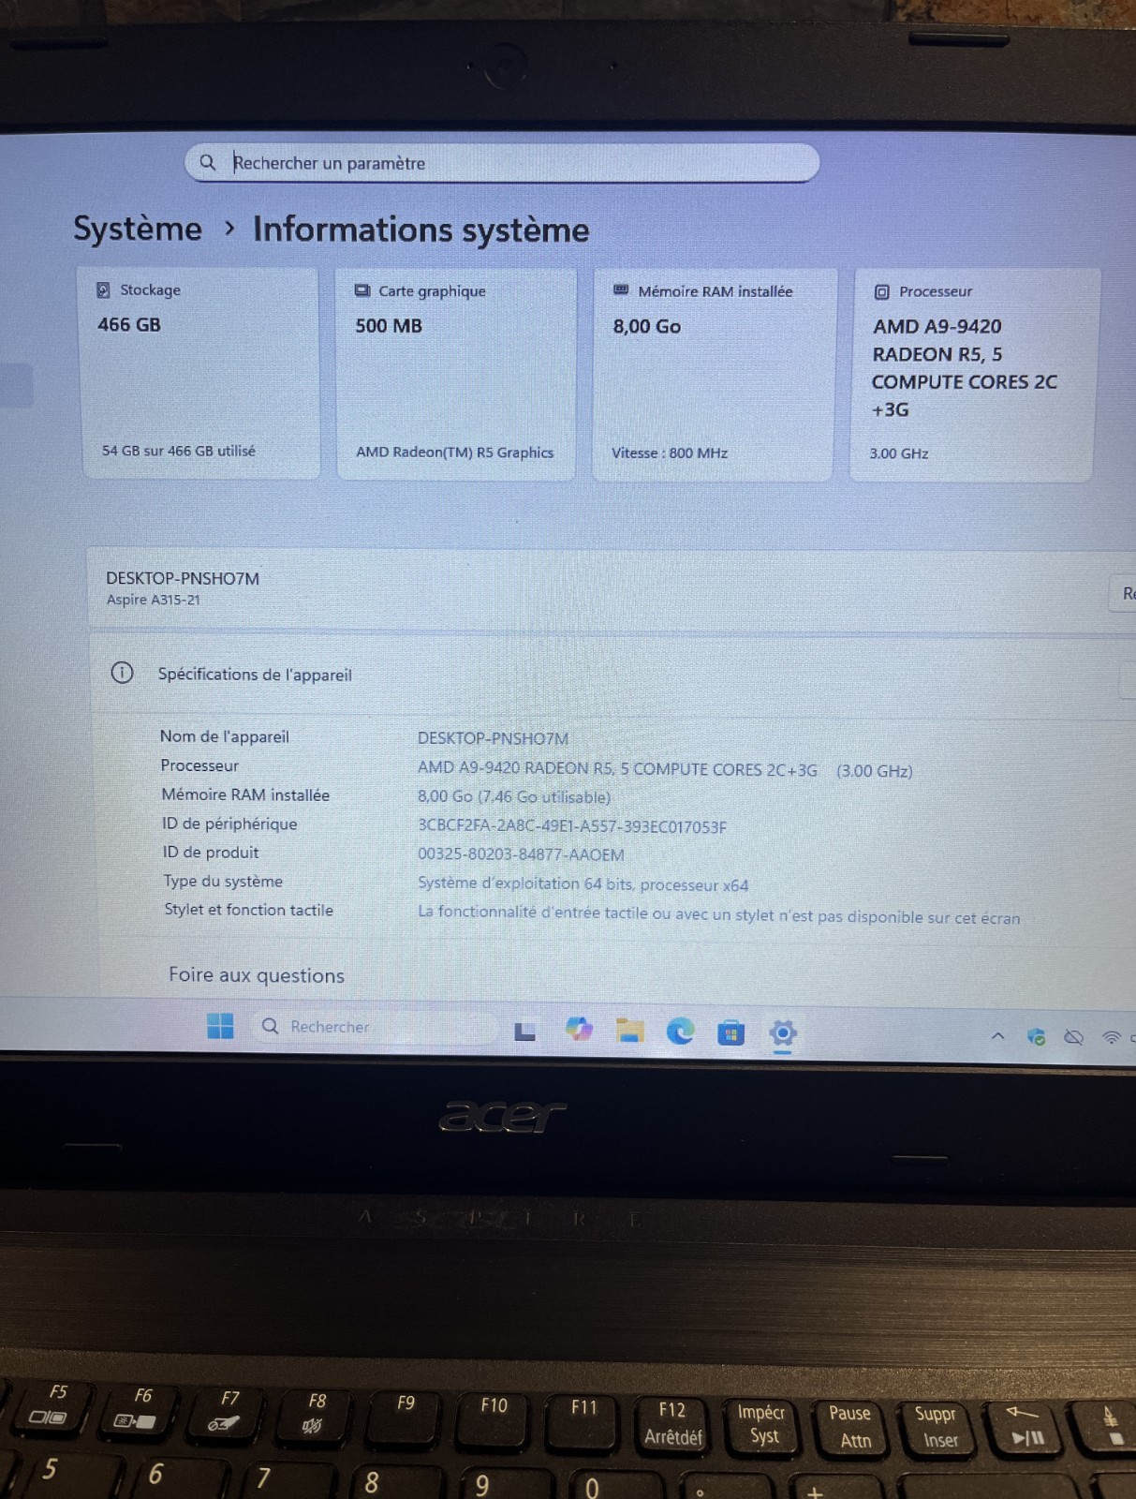
Task: Click the Settings gear taskbar icon
Action: click(x=783, y=1033)
